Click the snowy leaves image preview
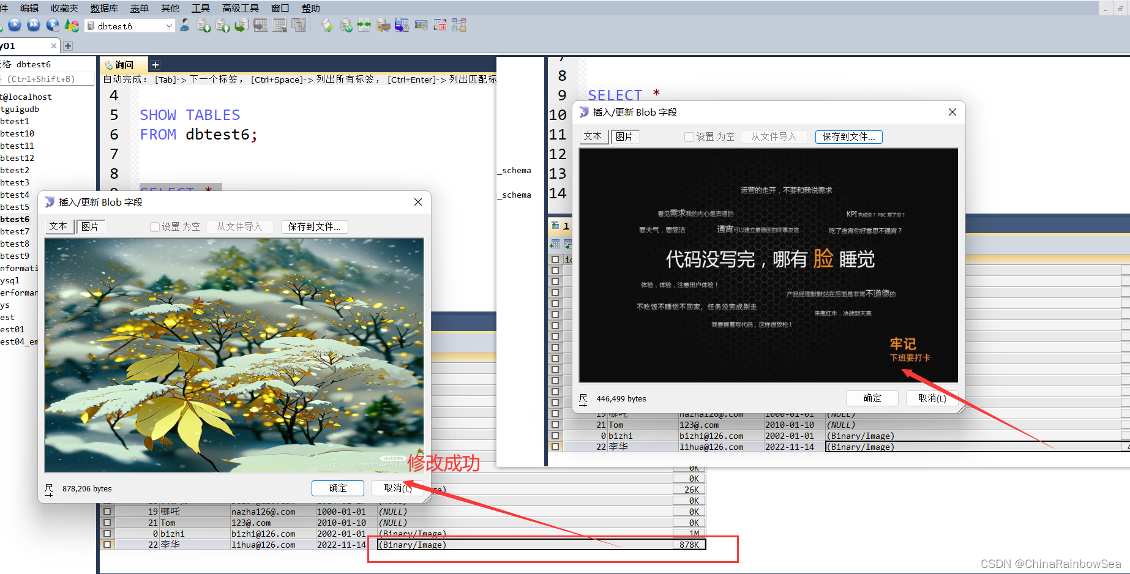 coord(234,355)
